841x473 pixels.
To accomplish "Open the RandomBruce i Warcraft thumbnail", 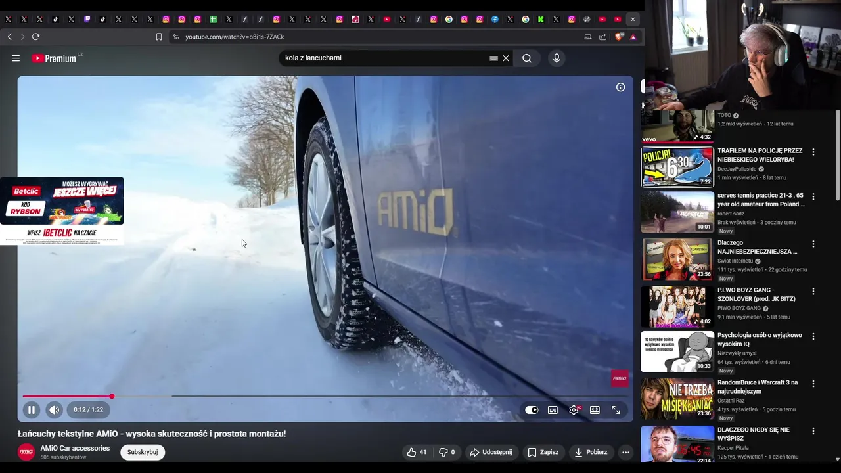I will click(677, 399).
